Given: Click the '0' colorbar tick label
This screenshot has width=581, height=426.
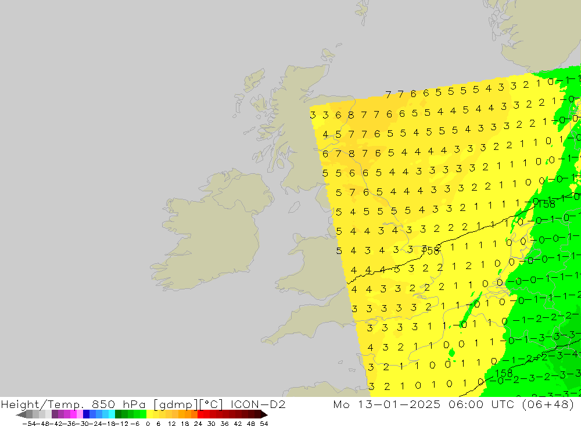Looking at the screenshot, I should click(x=148, y=424).
